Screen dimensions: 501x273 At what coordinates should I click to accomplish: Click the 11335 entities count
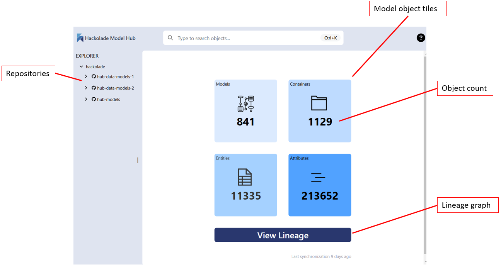point(246,196)
